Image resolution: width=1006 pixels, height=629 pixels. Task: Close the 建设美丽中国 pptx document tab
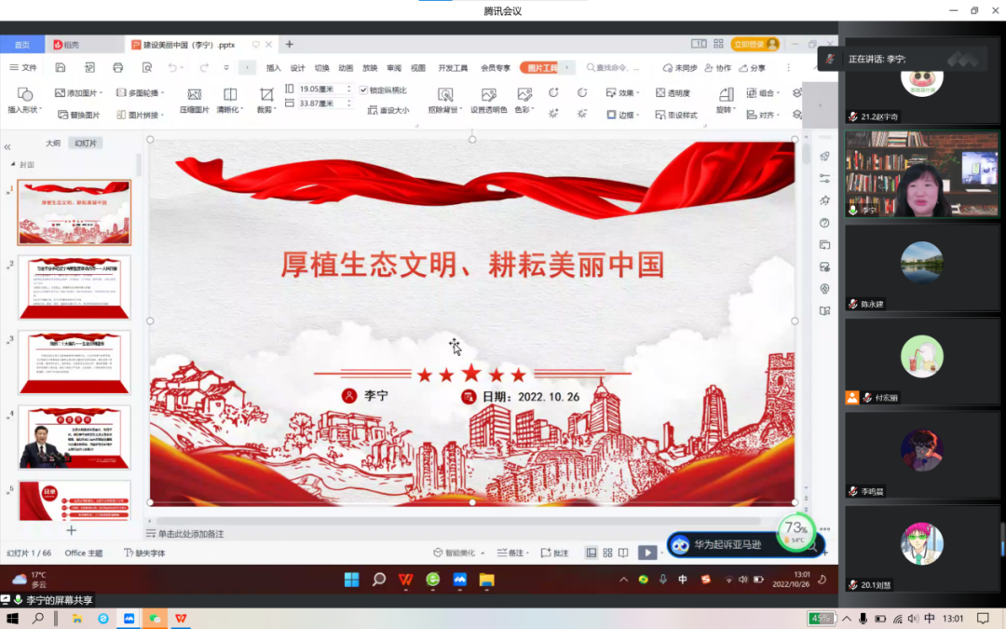pyautogui.click(x=269, y=45)
